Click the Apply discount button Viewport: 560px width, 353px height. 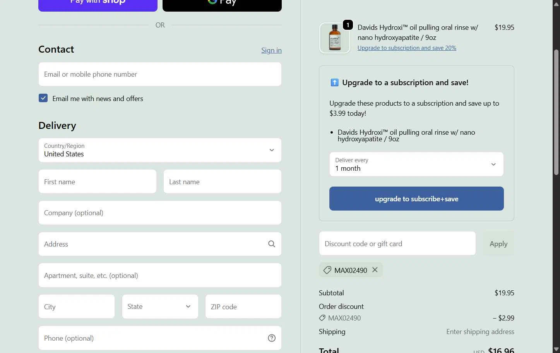point(498,243)
